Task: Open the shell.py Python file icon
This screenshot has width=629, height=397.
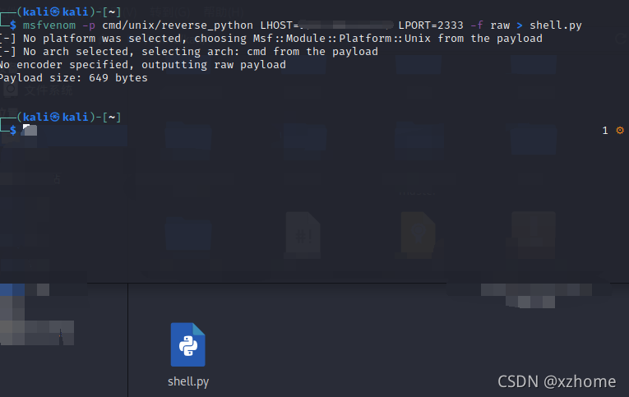Action: coord(187,344)
